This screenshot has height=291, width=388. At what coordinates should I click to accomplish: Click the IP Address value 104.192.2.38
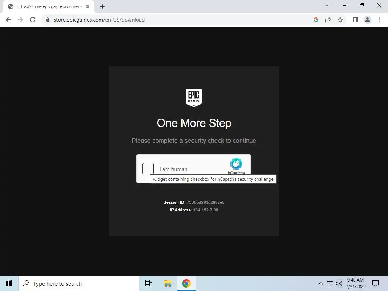tap(206, 210)
